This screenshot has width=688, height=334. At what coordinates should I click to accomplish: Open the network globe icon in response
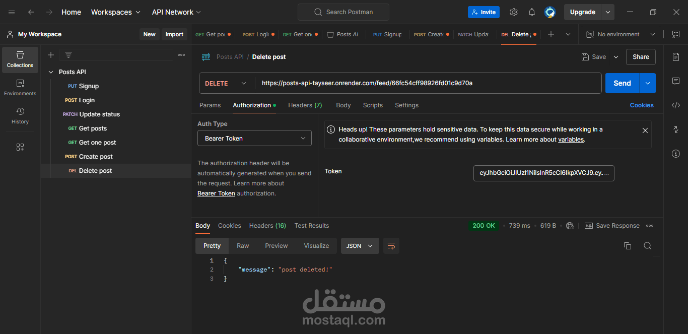click(570, 226)
